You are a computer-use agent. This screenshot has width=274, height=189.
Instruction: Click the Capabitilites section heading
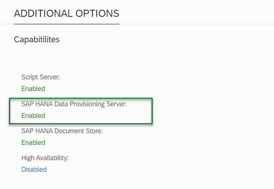(x=37, y=40)
